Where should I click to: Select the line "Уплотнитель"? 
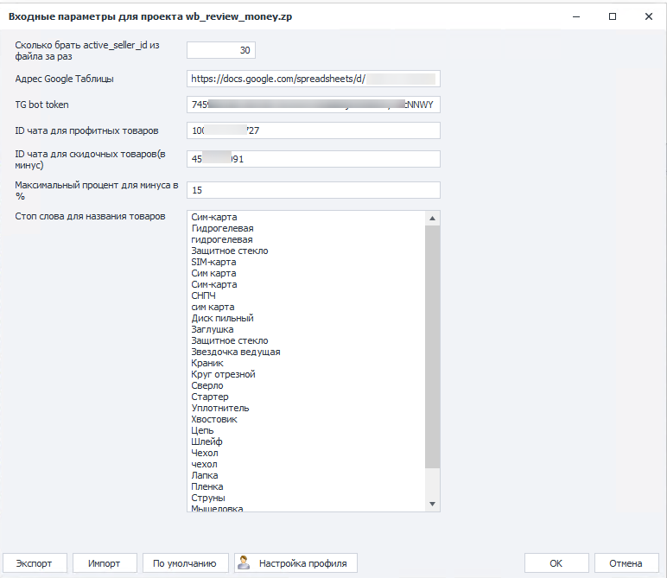[x=220, y=408]
